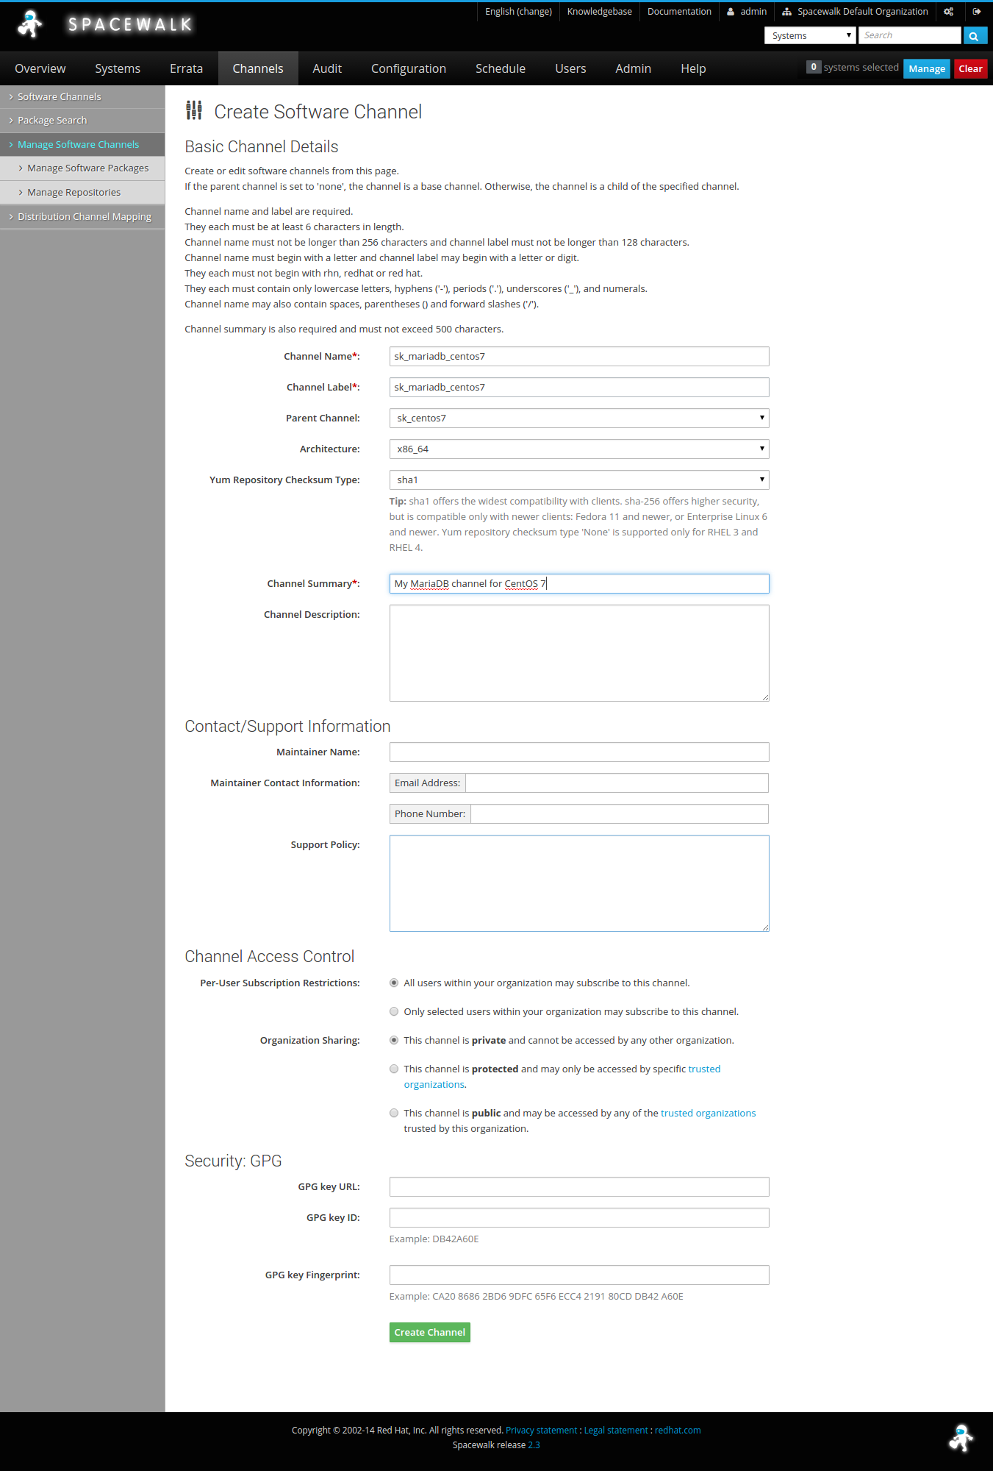This screenshot has width=993, height=1471.
Task: Choose the private channel sharing option
Action: 394,1041
